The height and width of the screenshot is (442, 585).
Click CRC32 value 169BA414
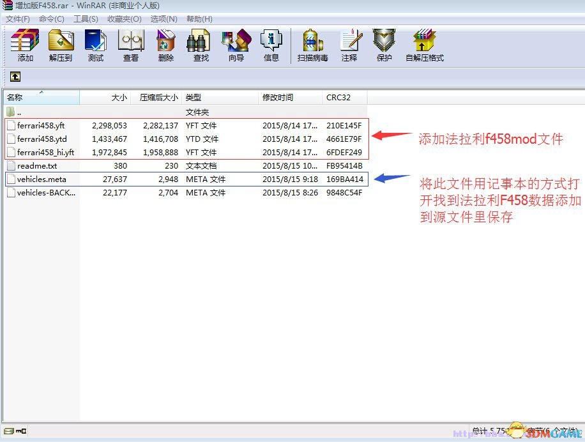(x=345, y=179)
